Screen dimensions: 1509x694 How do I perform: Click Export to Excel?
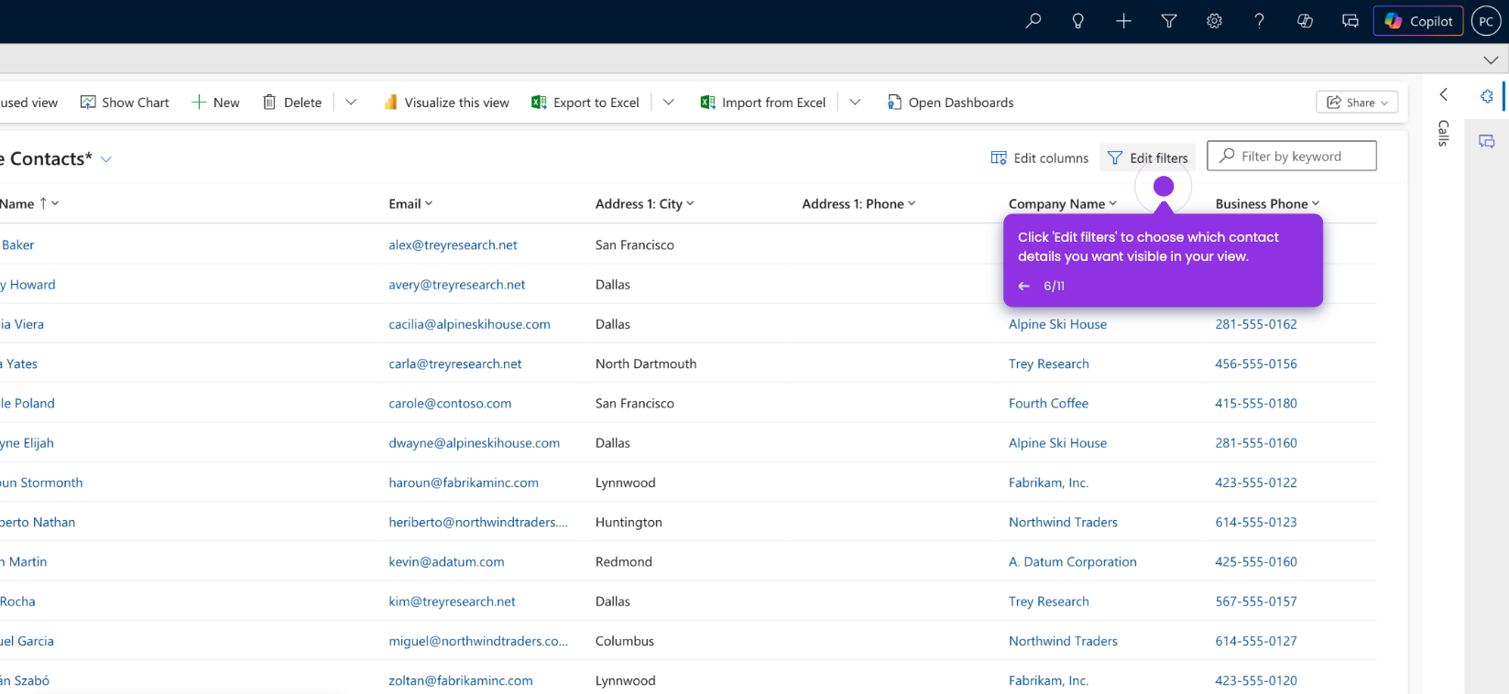click(585, 103)
